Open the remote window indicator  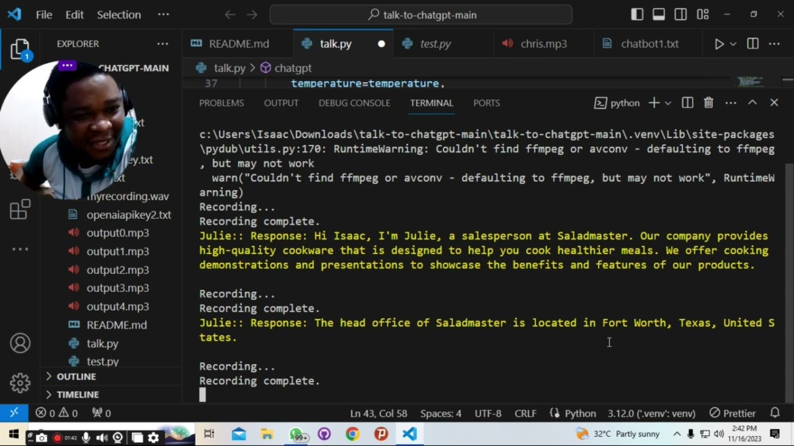(14, 413)
